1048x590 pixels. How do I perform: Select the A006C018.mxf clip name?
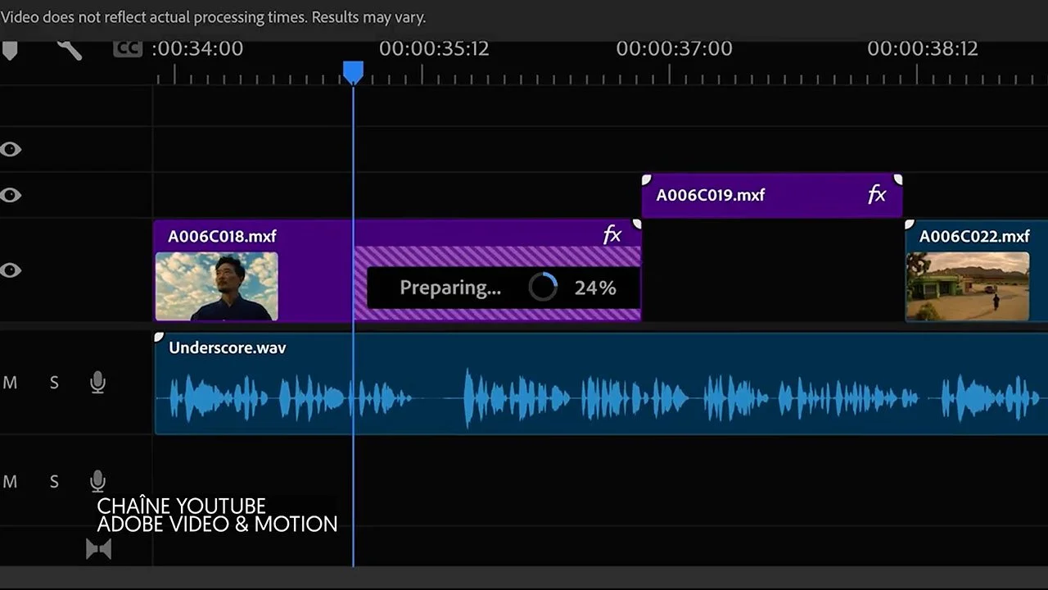click(x=222, y=237)
